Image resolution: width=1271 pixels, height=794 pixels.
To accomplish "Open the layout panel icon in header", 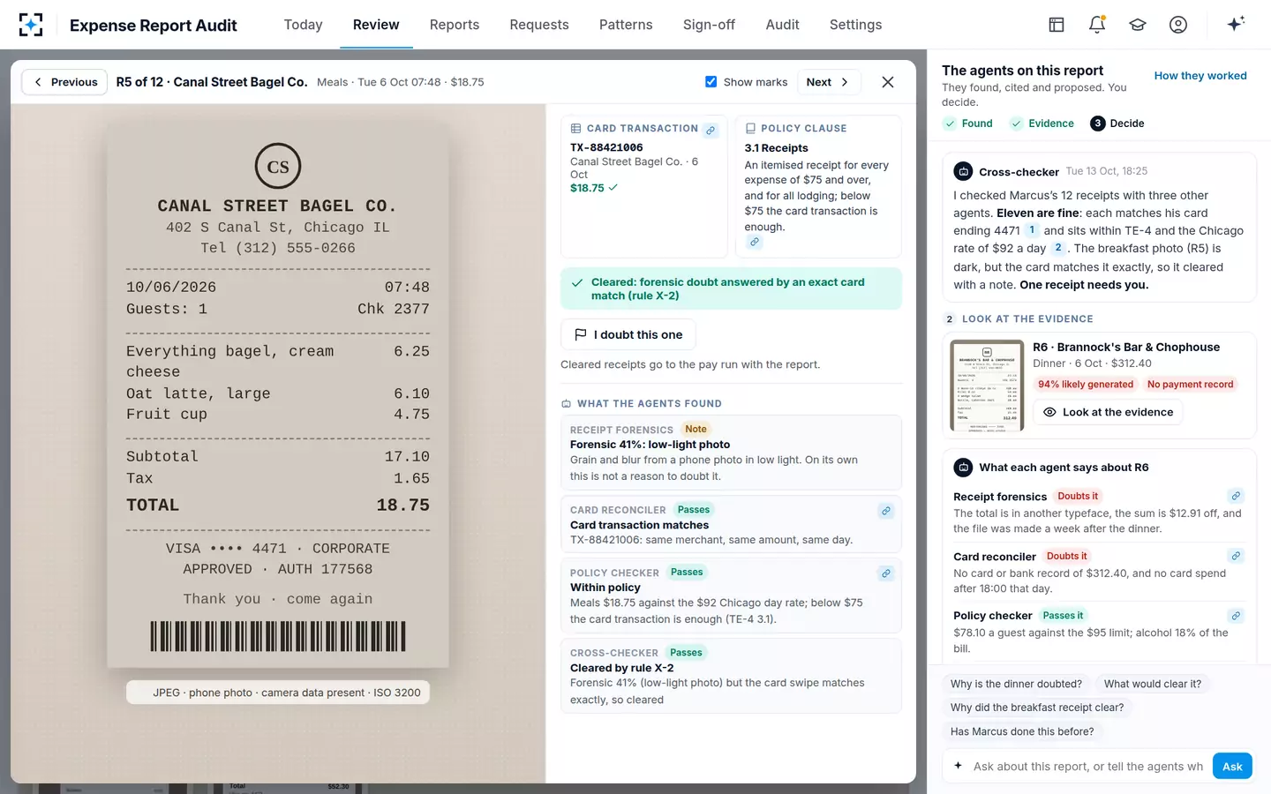I will (x=1057, y=25).
